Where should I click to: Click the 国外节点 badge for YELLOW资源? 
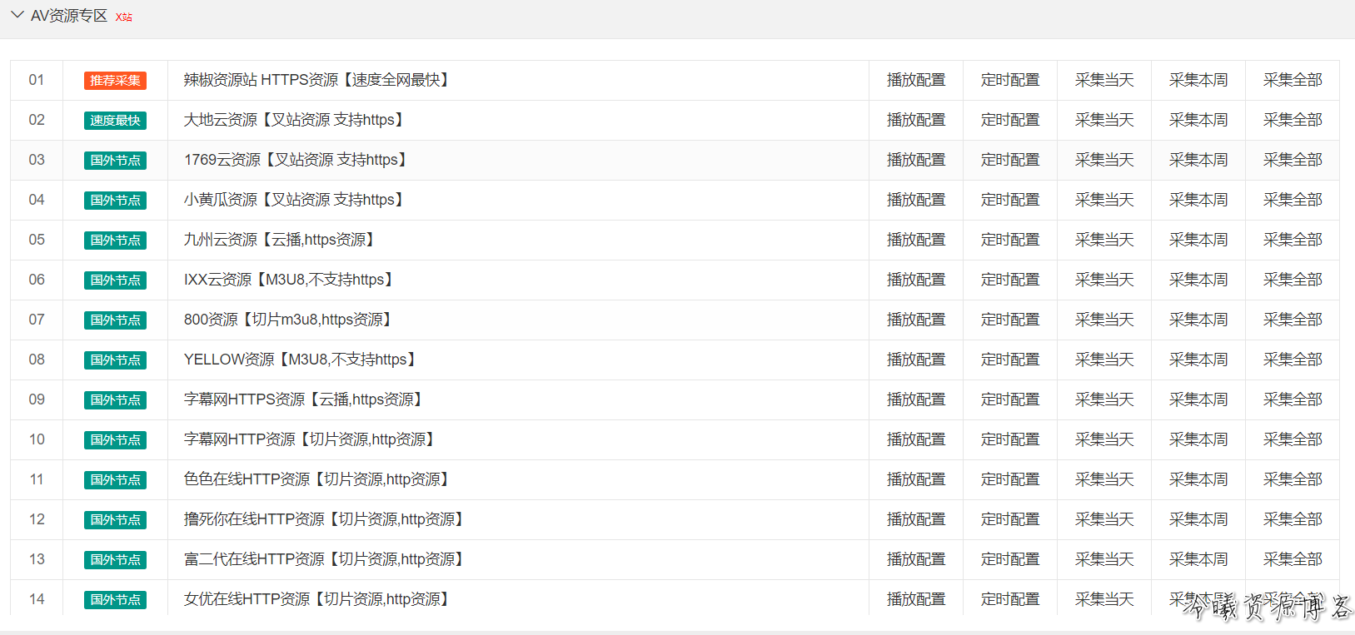coord(115,360)
